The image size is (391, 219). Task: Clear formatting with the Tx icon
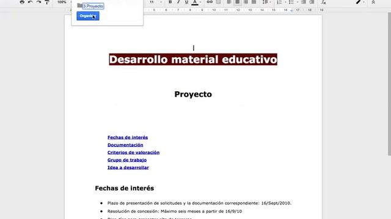(x=323, y=2)
